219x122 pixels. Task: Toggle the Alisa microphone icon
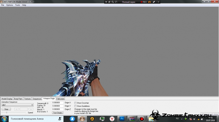point(60,119)
